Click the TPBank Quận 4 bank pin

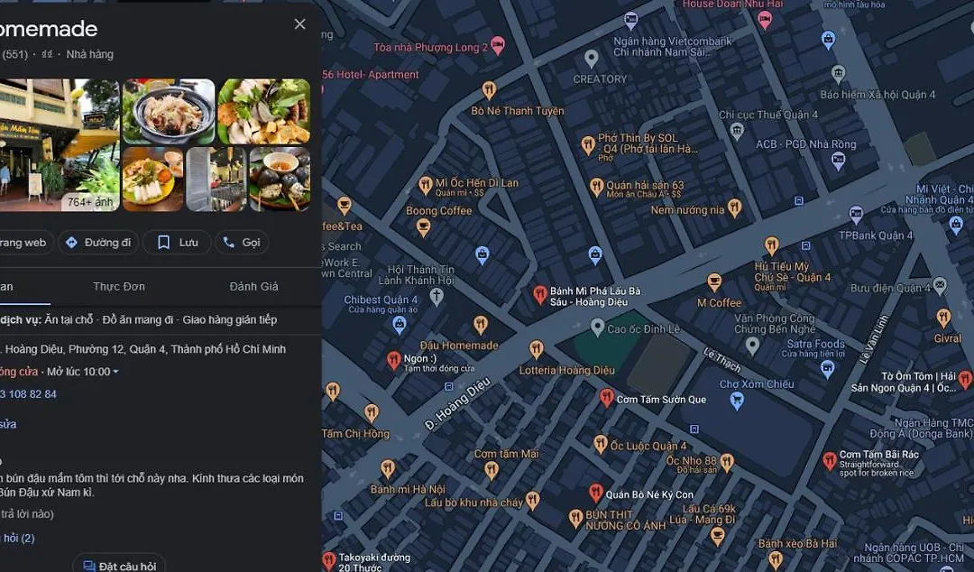click(855, 215)
